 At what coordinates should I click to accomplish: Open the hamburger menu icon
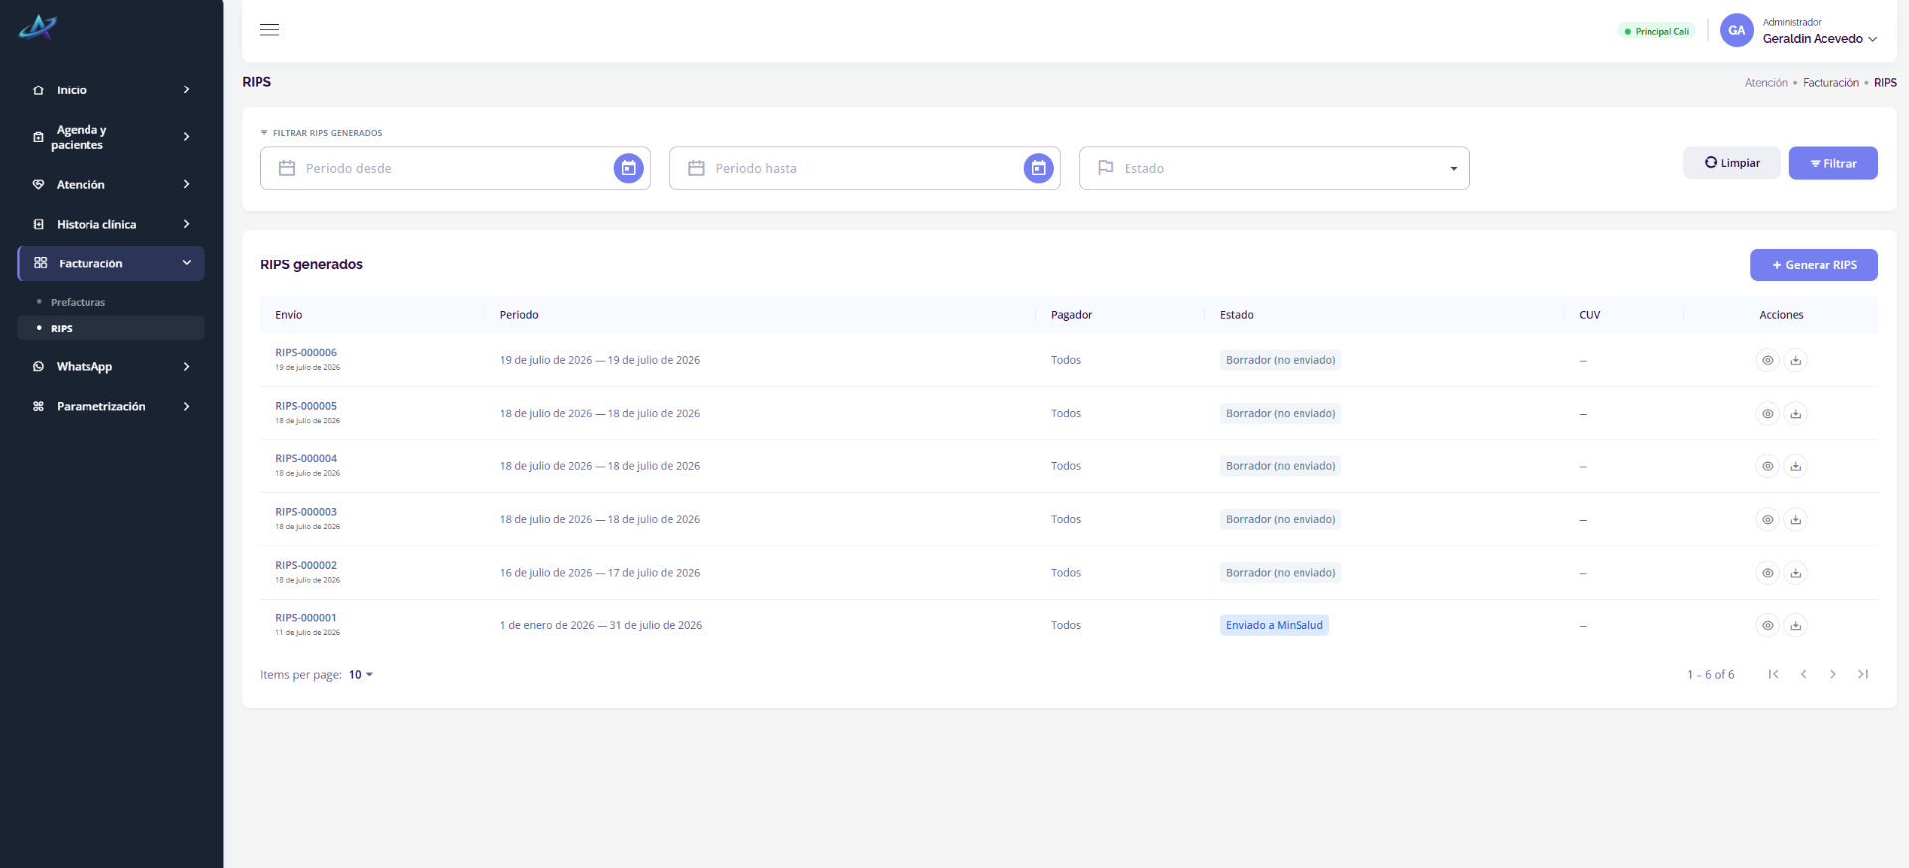[x=269, y=30]
